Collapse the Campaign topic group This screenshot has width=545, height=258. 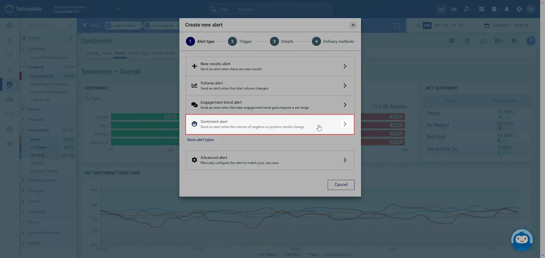(24, 49)
